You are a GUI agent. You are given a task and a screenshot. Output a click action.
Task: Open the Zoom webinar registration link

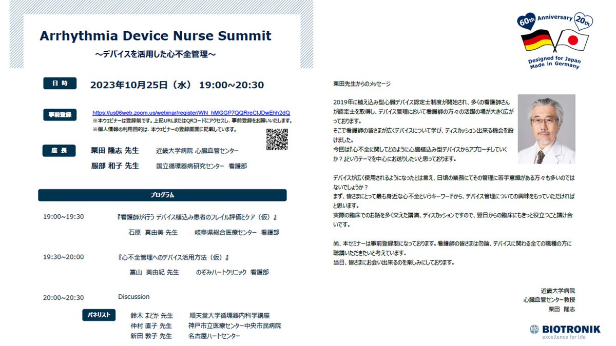click(x=191, y=113)
